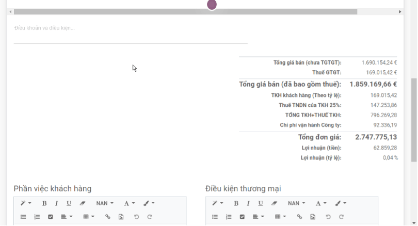Insert numbered list in Điều kiện thương mại editor
This screenshot has height=226, width=418.
coord(229,217)
